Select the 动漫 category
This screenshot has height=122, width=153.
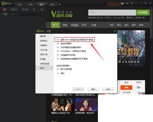94,25
